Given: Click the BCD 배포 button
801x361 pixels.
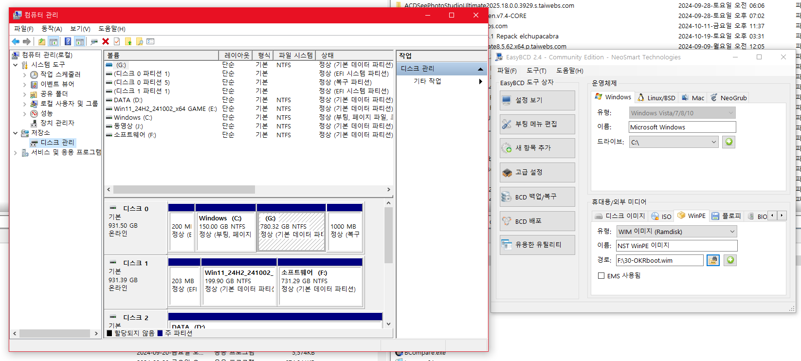Looking at the screenshot, I should point(537,221).
